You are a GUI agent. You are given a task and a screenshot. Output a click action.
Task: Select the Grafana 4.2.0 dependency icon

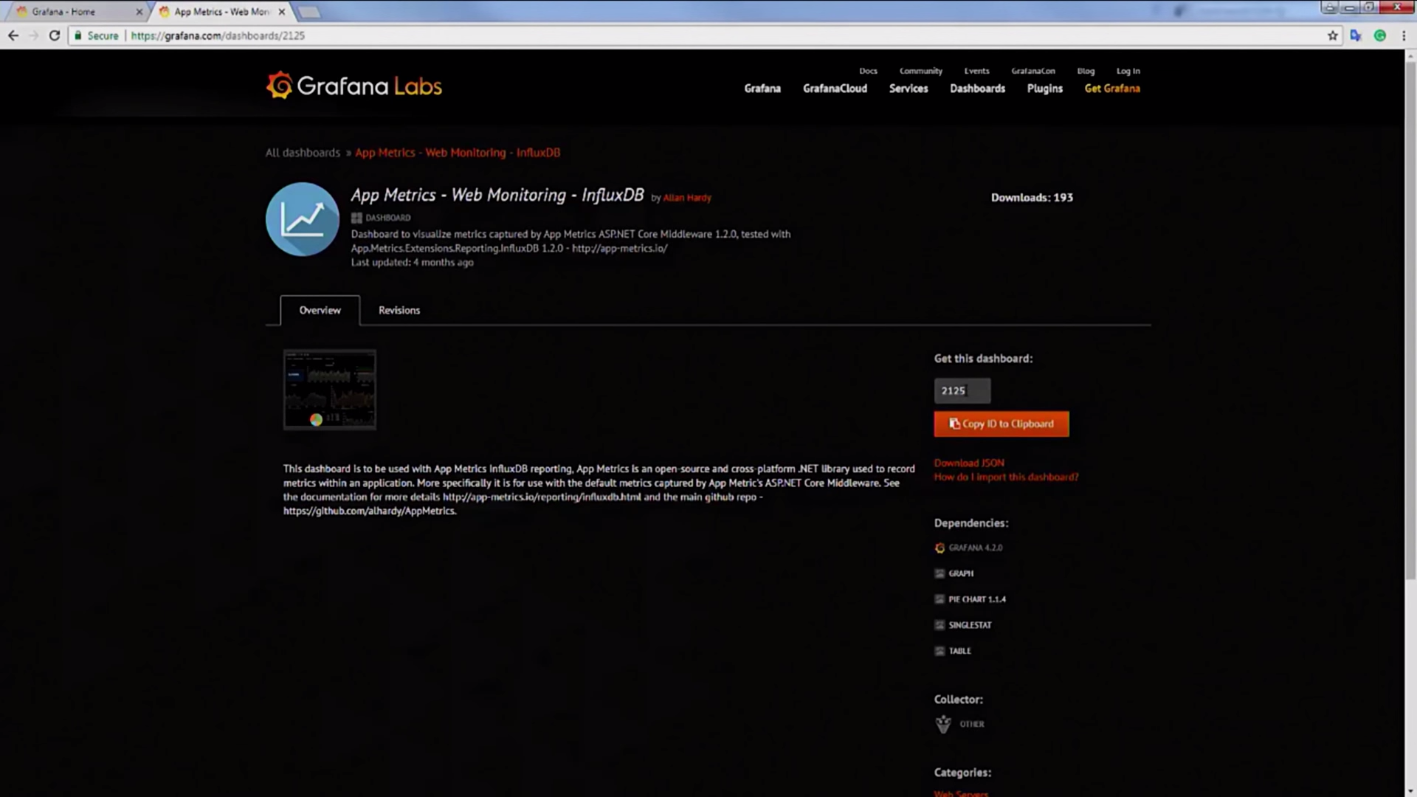940,548
